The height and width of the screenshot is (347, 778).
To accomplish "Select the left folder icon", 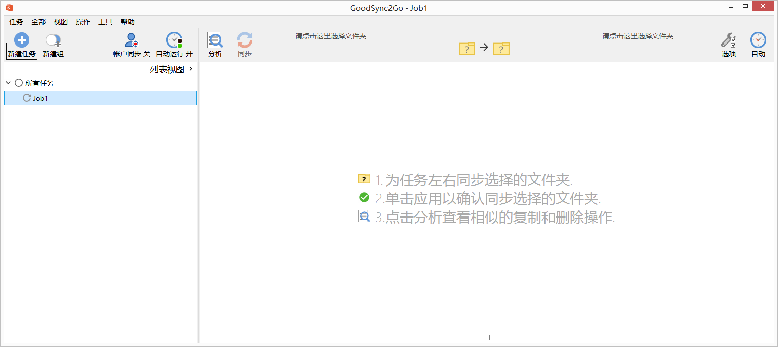I will click(x=467, y=49).
